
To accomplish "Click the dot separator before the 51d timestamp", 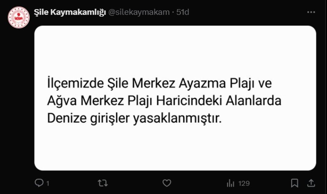I will click(x=173, y=12).
